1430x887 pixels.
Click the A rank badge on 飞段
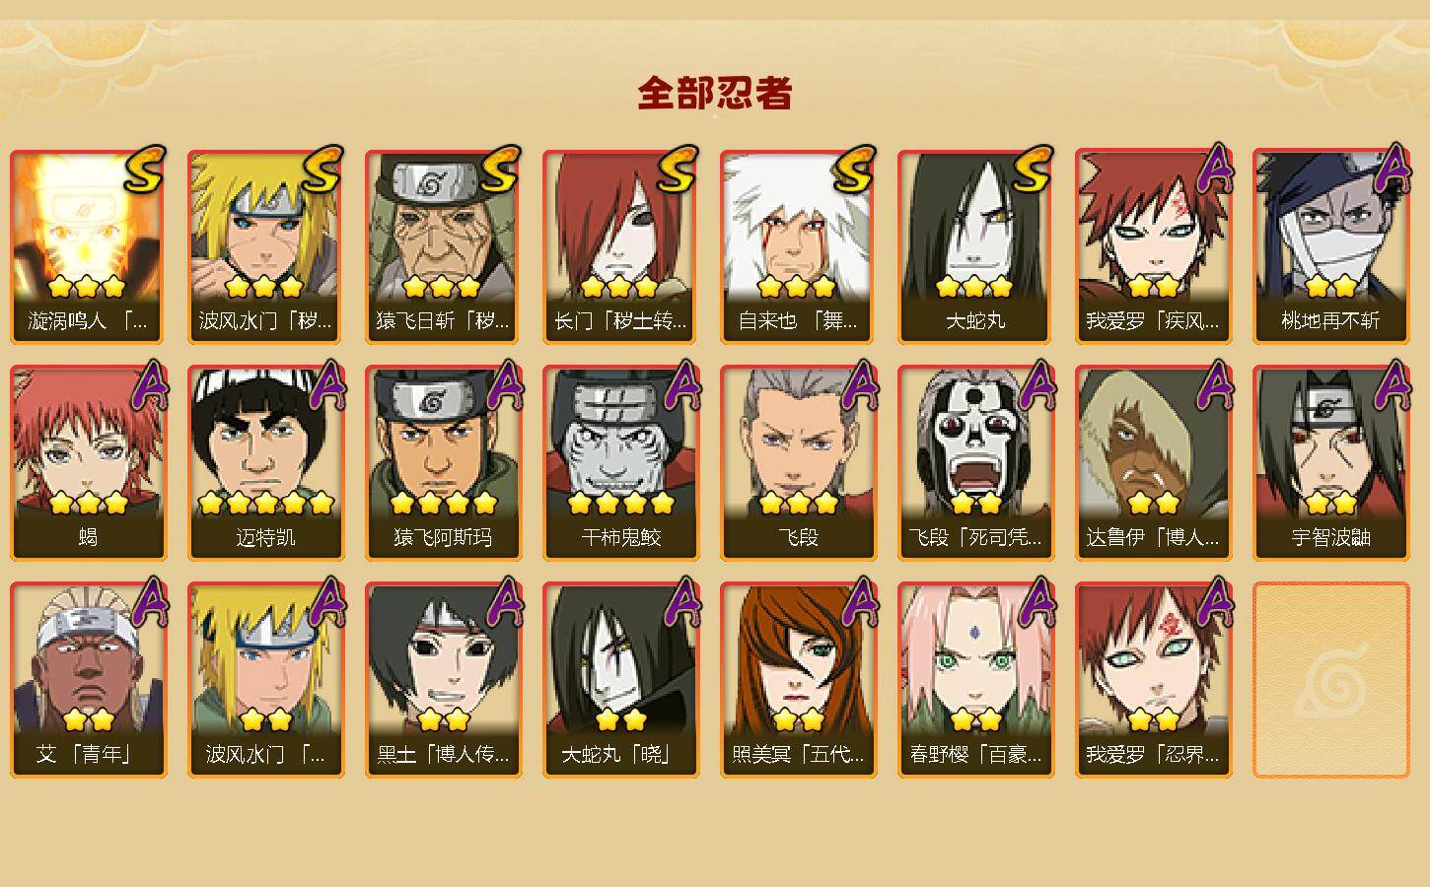pyautogui.click(x=859, y=386)
